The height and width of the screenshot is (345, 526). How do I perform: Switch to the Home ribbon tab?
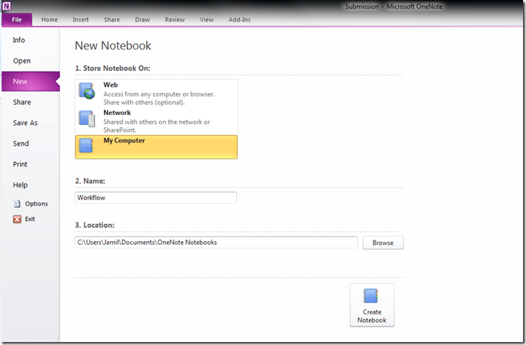49,19
